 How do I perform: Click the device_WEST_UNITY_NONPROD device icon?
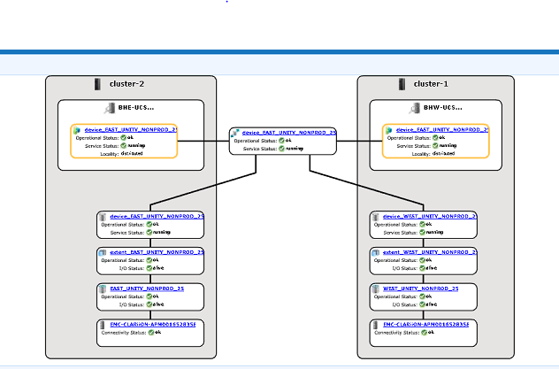click(x=375, y=215)
